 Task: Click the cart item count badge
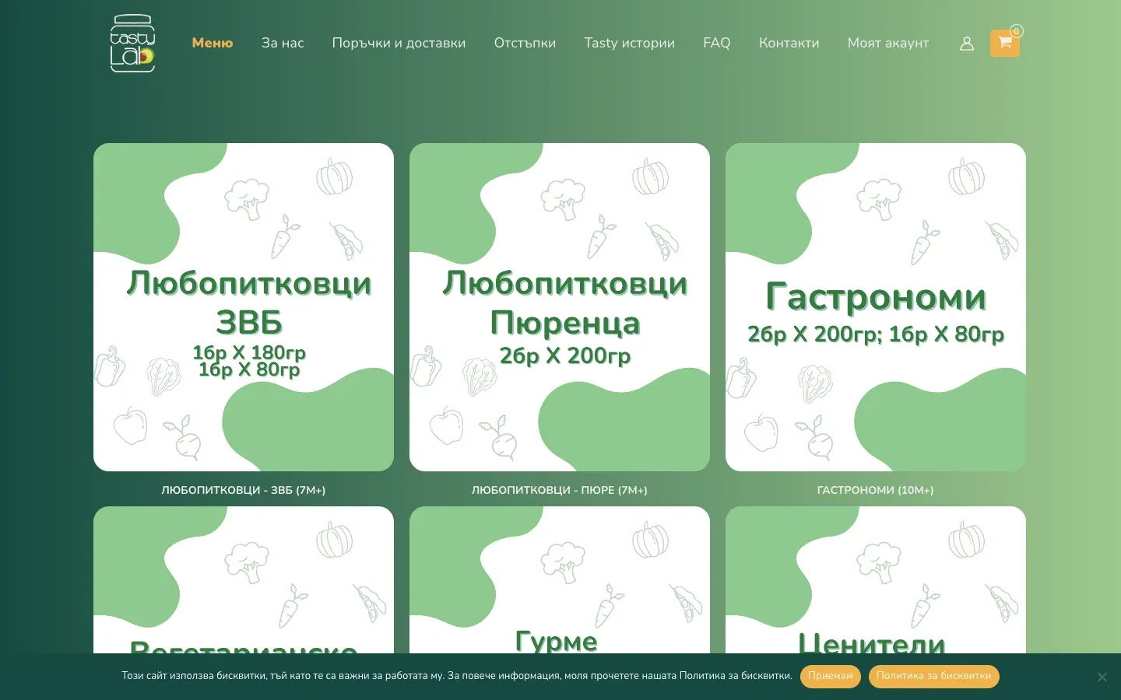tap(1016, 32)
